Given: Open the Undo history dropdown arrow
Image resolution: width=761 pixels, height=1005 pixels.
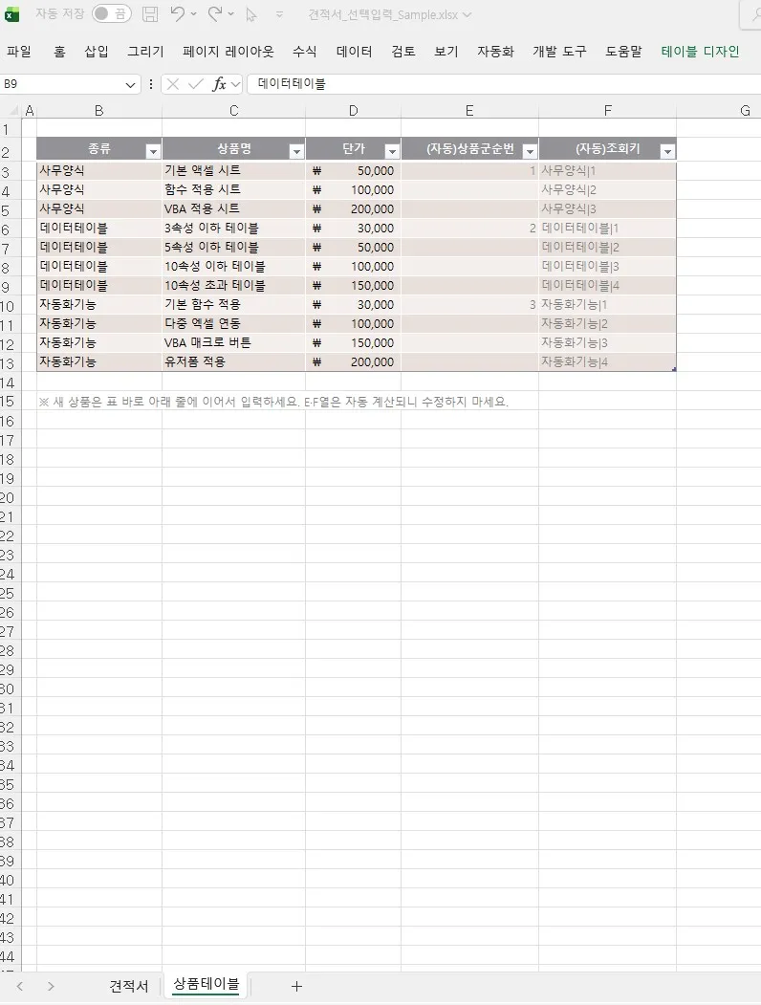Looking at the screenshot, I should point(194,14).
